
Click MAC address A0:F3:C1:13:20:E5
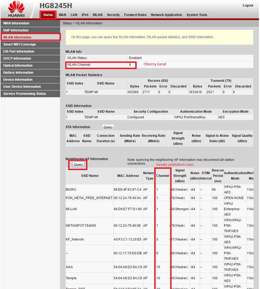point(128,239)
